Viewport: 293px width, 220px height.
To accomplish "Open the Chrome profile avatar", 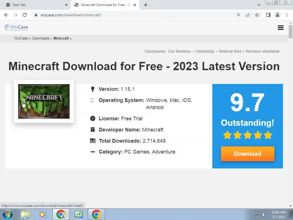I will pos(278,15).
